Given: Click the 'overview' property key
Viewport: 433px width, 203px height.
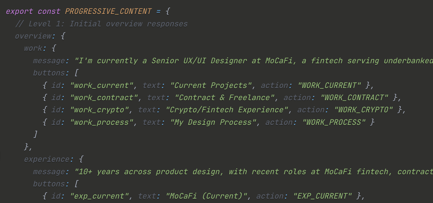Looking at the screenshot, I should 33,36.
